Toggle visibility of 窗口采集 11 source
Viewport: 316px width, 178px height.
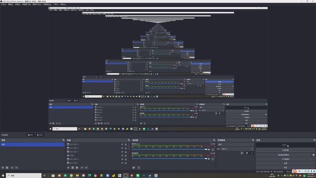click(122, 152)
